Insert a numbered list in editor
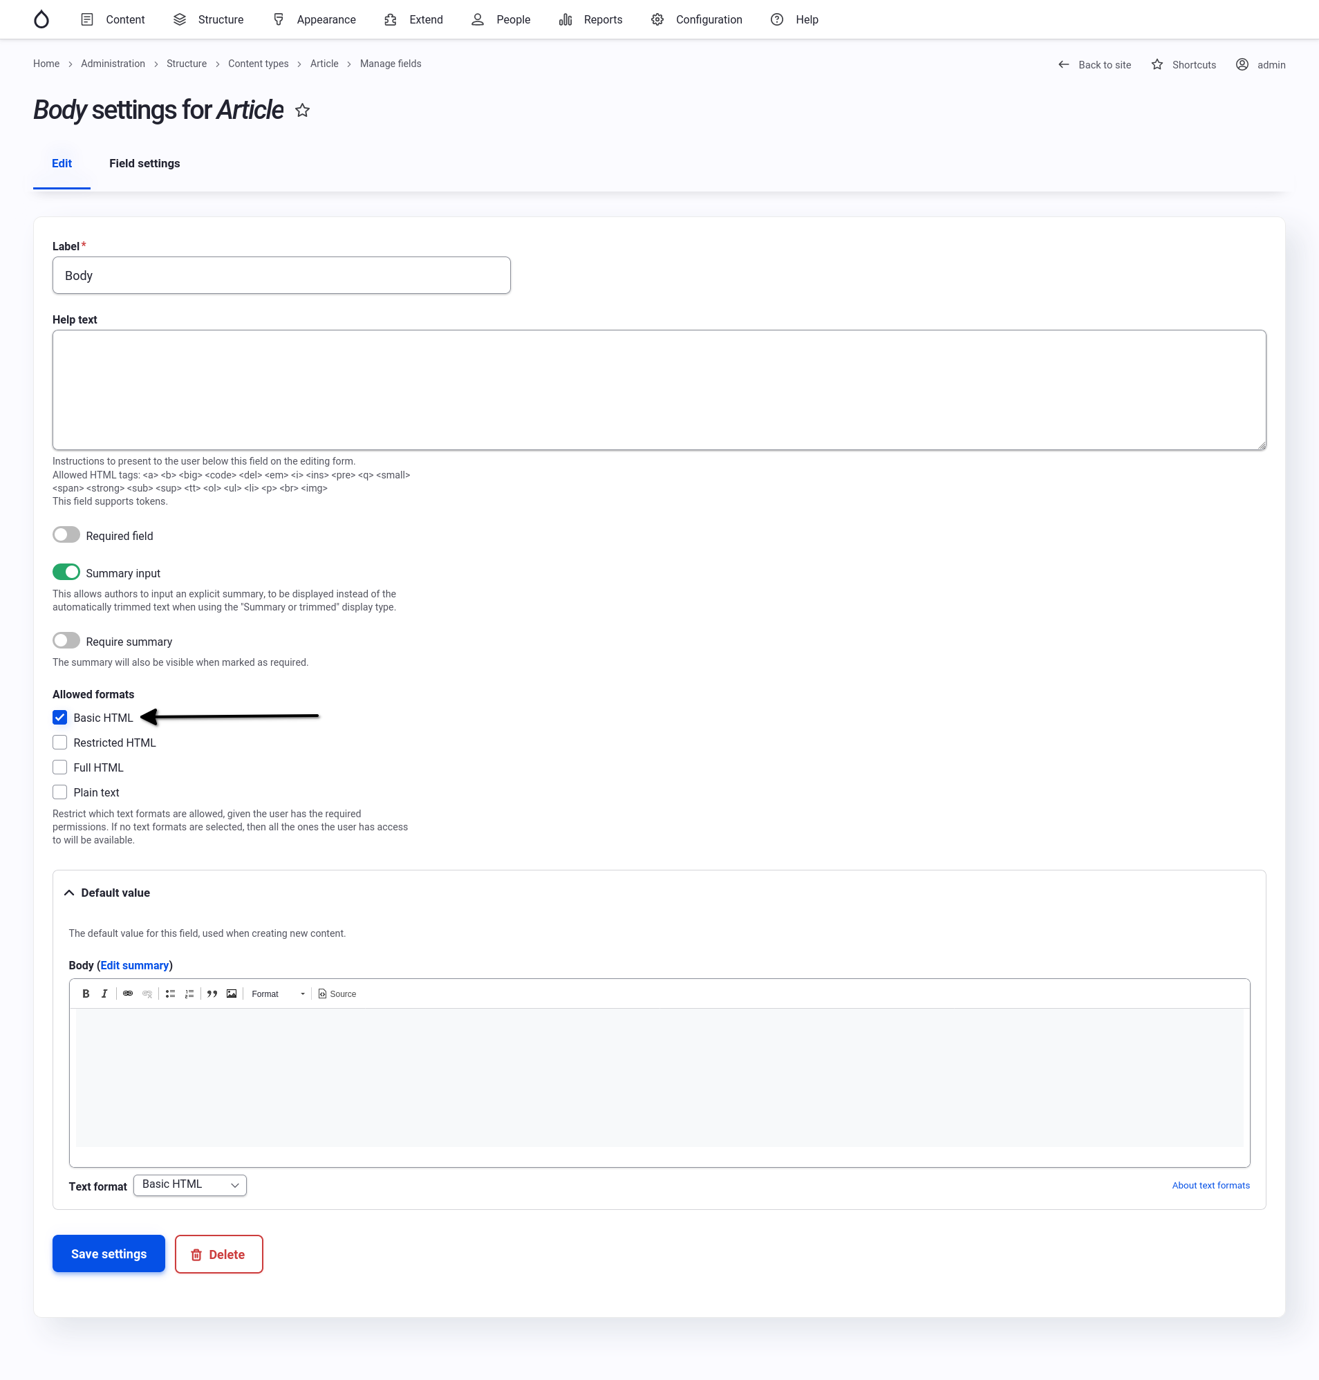This screenshot has width=1319, height=1380. [x=189, y=994]
